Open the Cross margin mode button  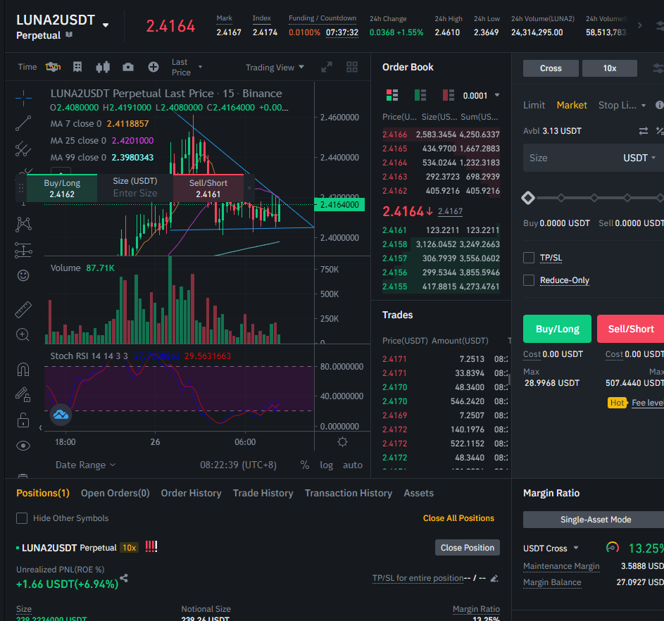point(551,68)
